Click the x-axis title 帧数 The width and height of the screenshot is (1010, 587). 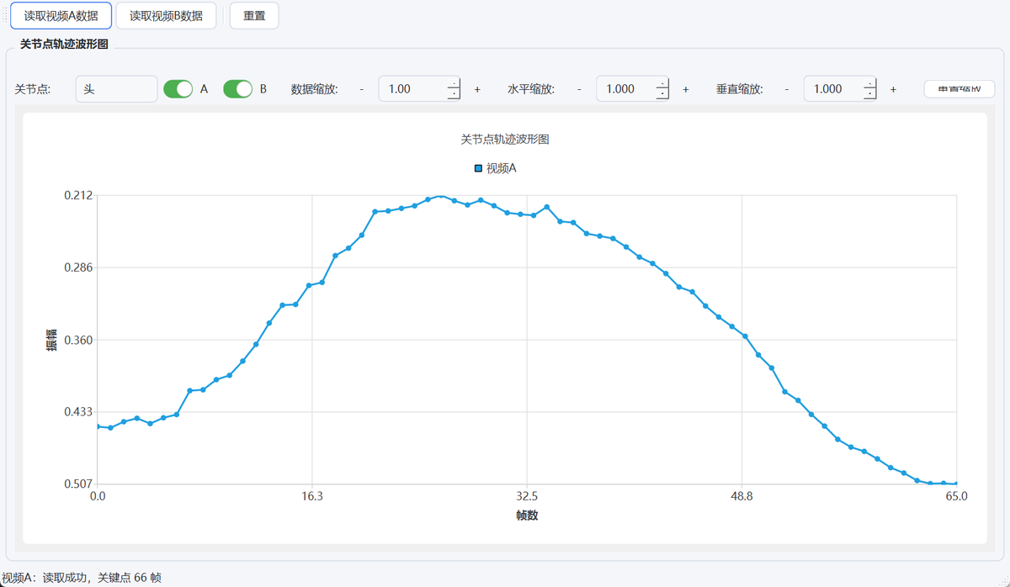pyautogui.click(x=527, y=516)
